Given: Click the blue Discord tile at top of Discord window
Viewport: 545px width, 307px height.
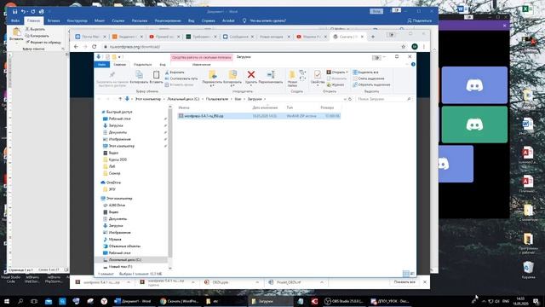Looking at the screenshot, I should coord(474,85).
